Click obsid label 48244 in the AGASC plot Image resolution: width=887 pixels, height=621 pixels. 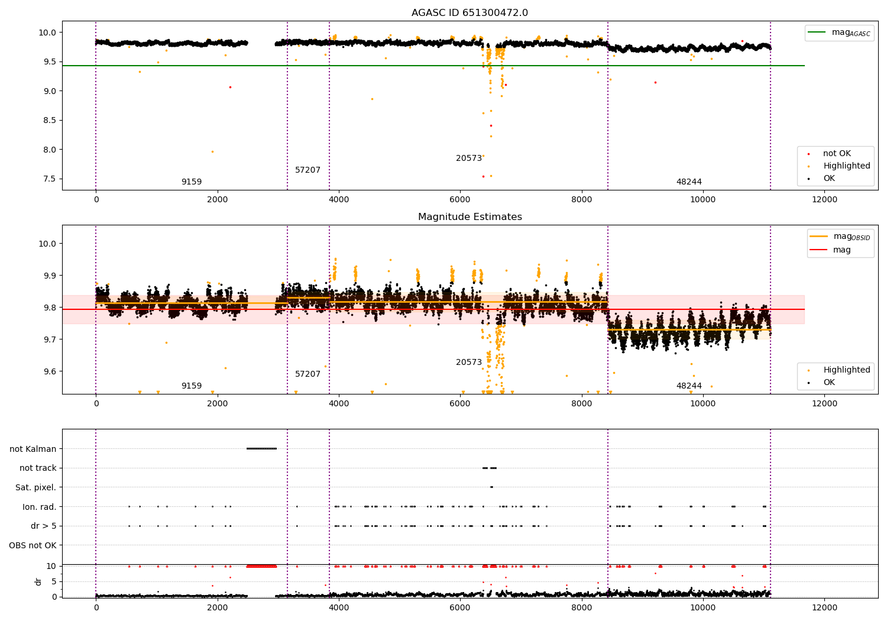(x=689, y=182)
